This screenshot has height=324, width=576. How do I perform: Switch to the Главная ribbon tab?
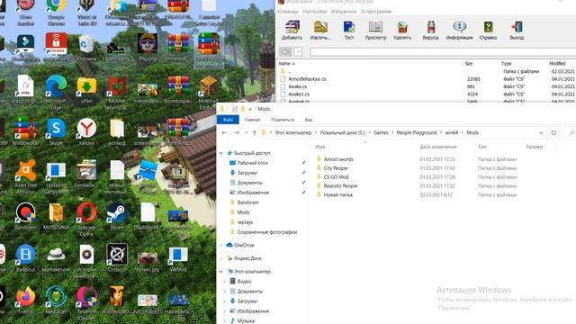point(252,120)
